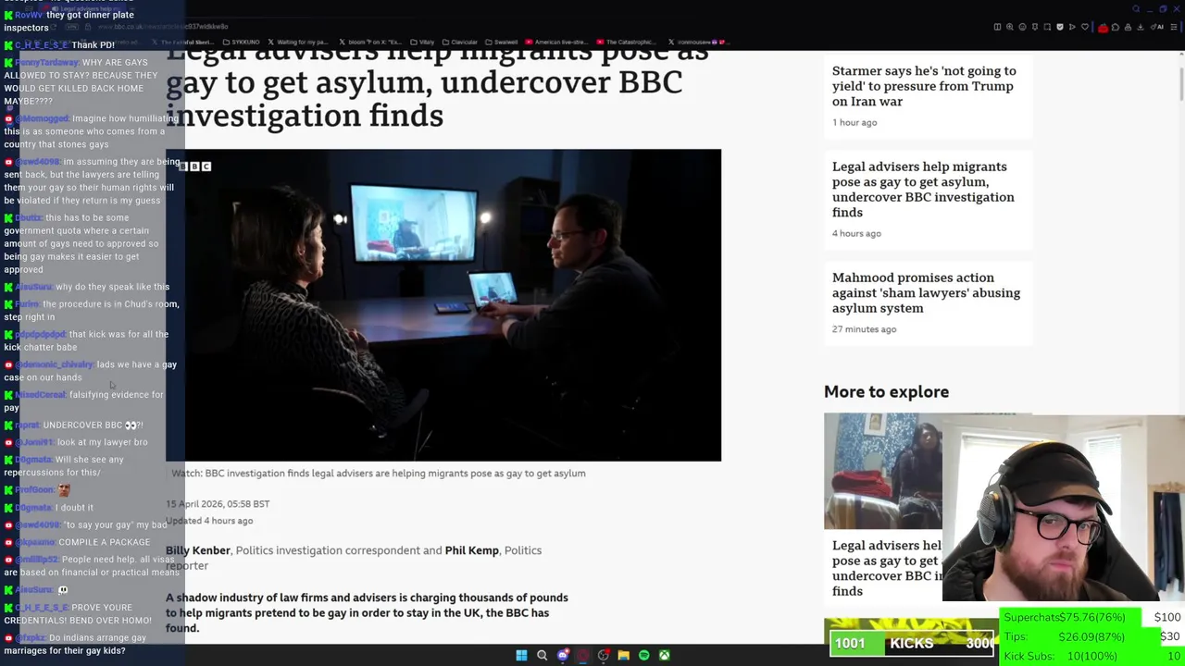Open the American live-stream YouTube bookmark
The height and width of the screenshot is (666, 1185).
tap(555, 42)
